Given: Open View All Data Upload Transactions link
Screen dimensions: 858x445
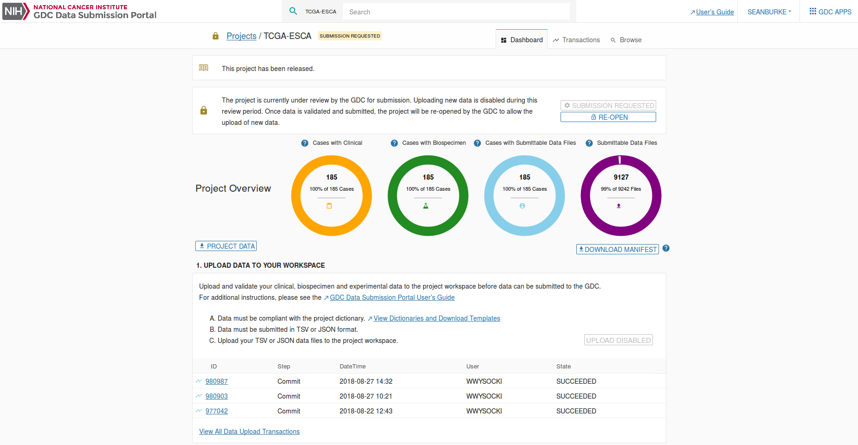Looking at the screenshot, I should (249, 432).
